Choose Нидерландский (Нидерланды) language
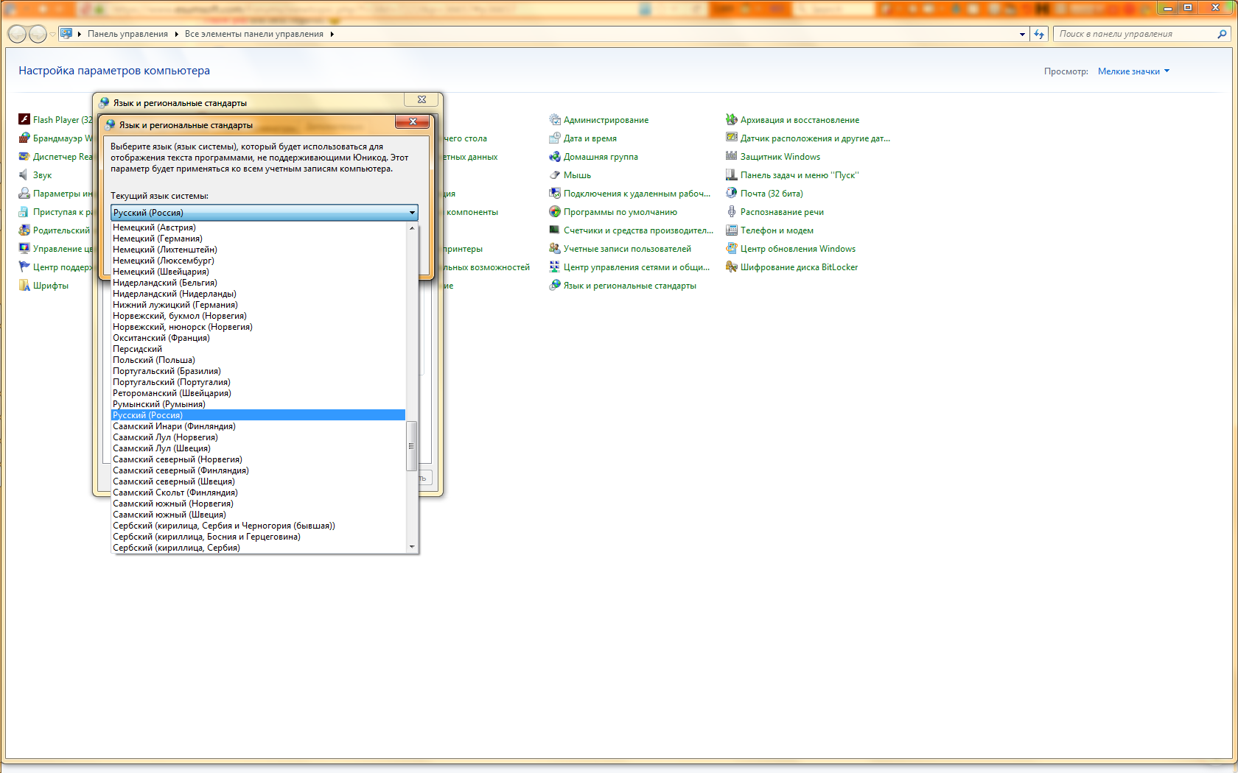This screenshot has width=1238, height=773. [x=258, y=294]
